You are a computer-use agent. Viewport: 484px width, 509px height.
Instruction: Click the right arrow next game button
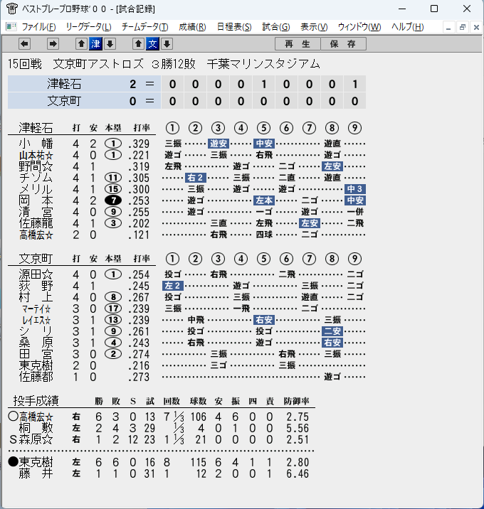click(53, 43)
